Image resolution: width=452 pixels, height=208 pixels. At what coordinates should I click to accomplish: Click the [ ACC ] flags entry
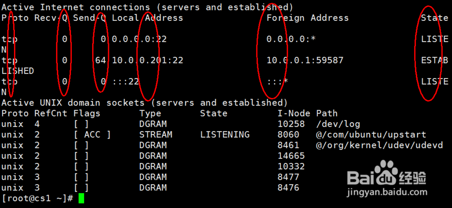click(x=92, y=134)
